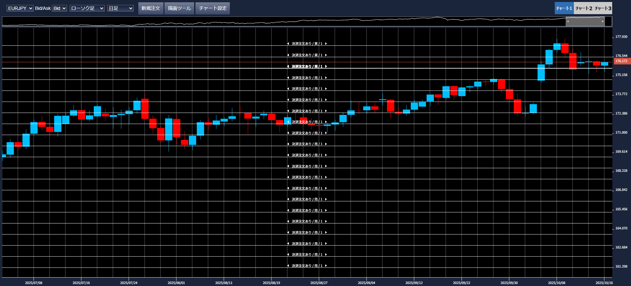Screen dimensions: 631x286
Task: Click right arrow on overview range thumb
Action: tap(603, 21)
